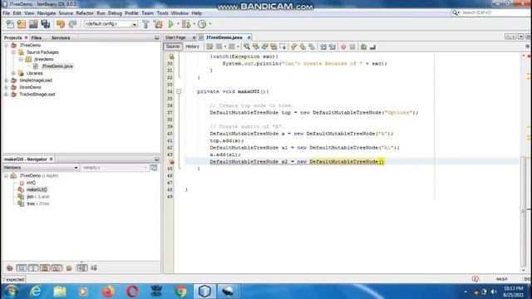Image resolution: width=532 pixels, height=299 pixels.
Task: Click the red Start Macro Recording icon
Action: (343, 47)
